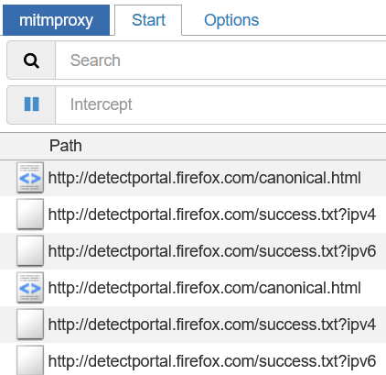Select HTML icon of second canonical.html flow
Viewport: 386px width, 375px height.
click(30, 288)
